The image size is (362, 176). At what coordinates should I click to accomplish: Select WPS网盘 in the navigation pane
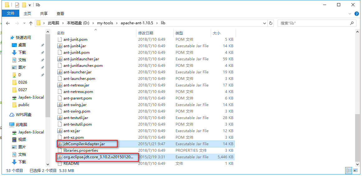coord(24,115)
